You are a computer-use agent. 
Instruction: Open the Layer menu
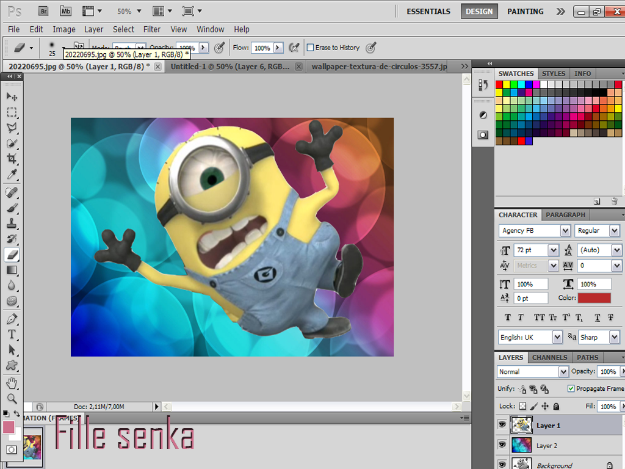[x=93, y=29]
